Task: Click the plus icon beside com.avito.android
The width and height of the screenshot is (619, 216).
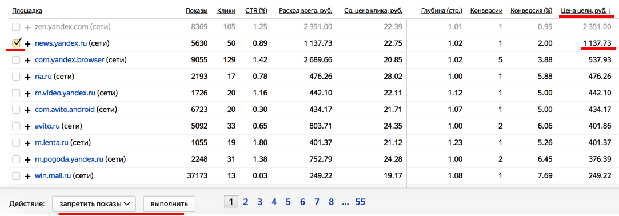Action: [27, 110]
